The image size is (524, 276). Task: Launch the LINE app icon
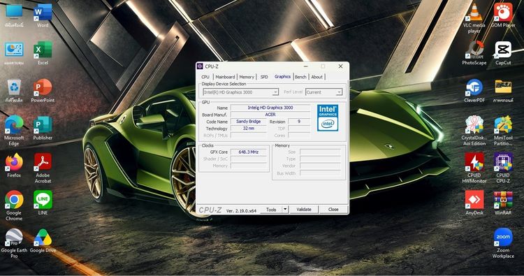(x=43, y=203)
